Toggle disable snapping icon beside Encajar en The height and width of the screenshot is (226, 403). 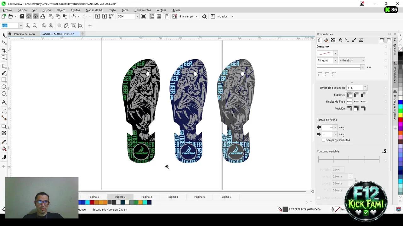(x=175, y=16)
